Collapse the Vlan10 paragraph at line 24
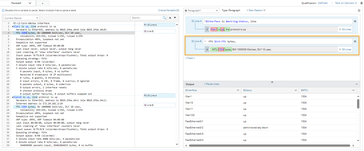Viewport: 364px width, 151px height. click(x=13, y=97)
